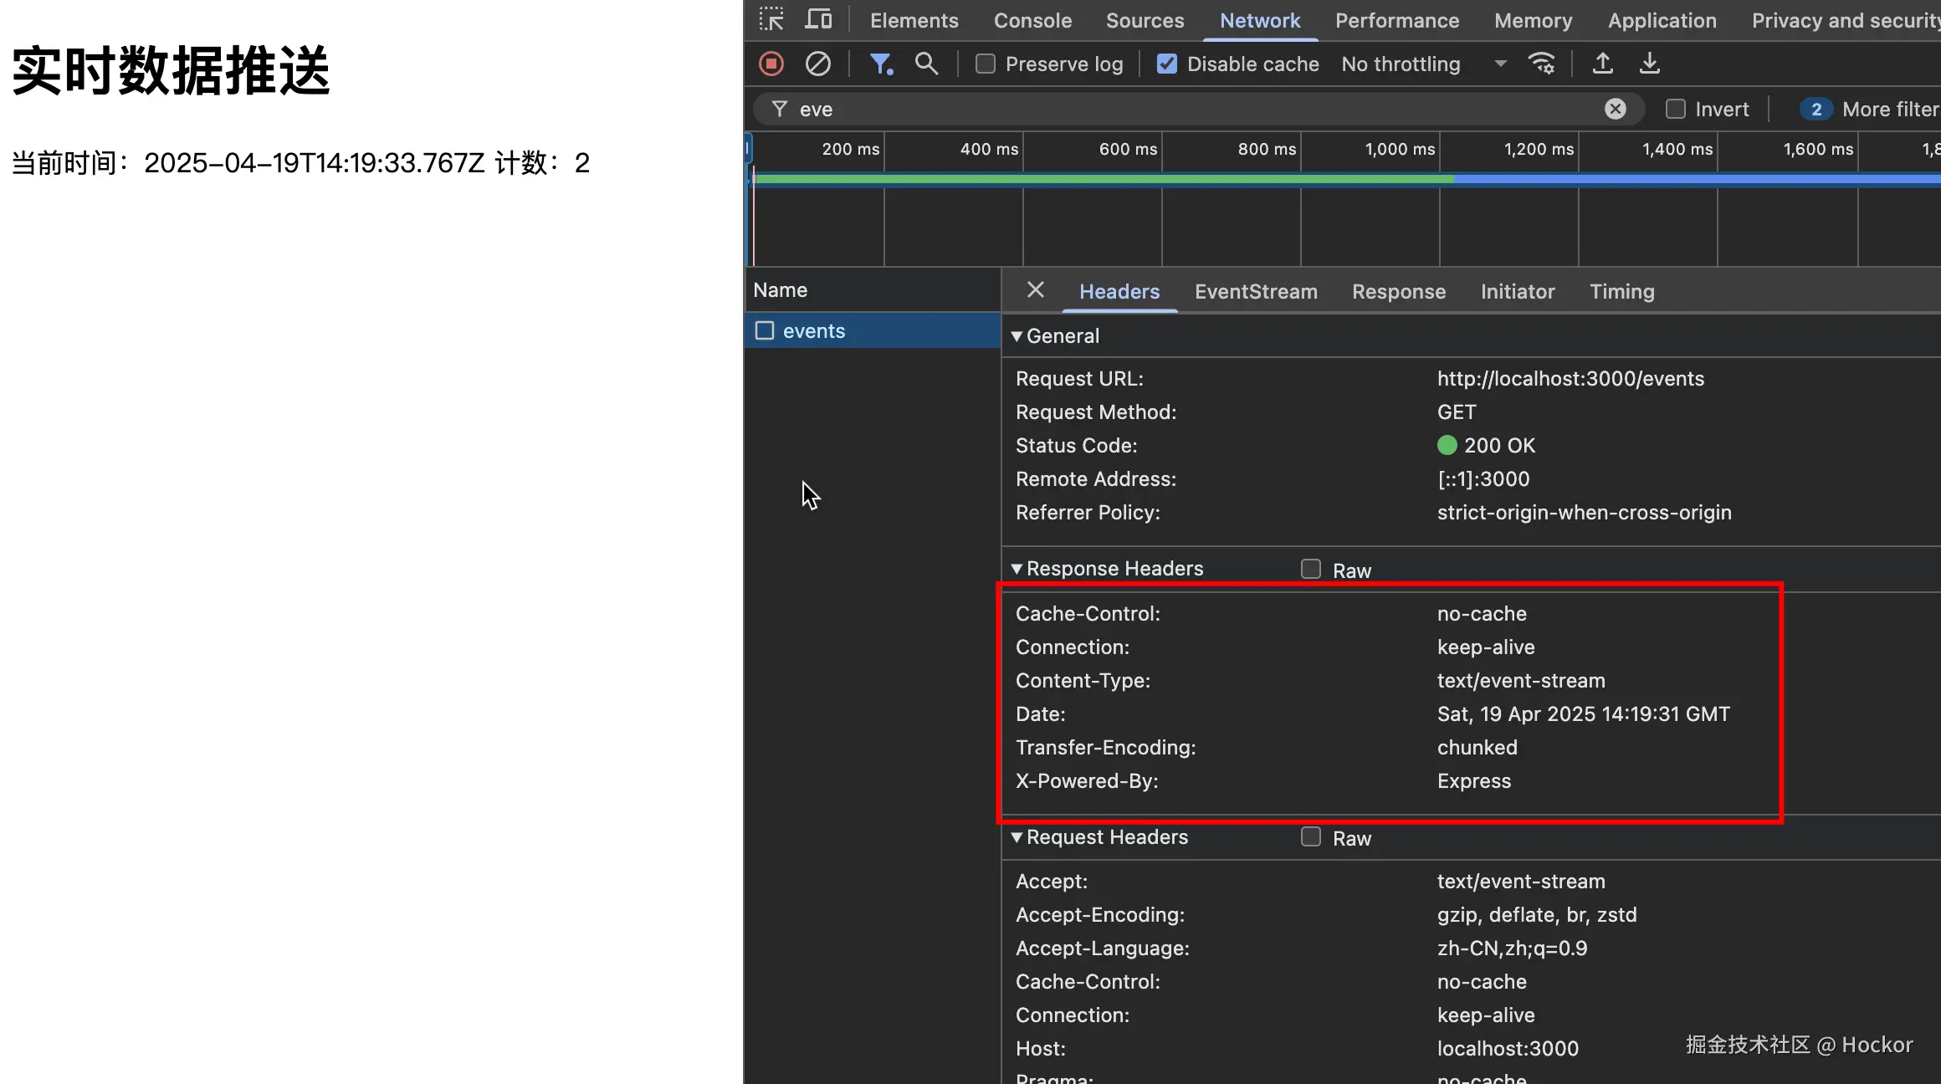Clear the network log
This screenshot has width=1941, height=1084.
point(817,64)
